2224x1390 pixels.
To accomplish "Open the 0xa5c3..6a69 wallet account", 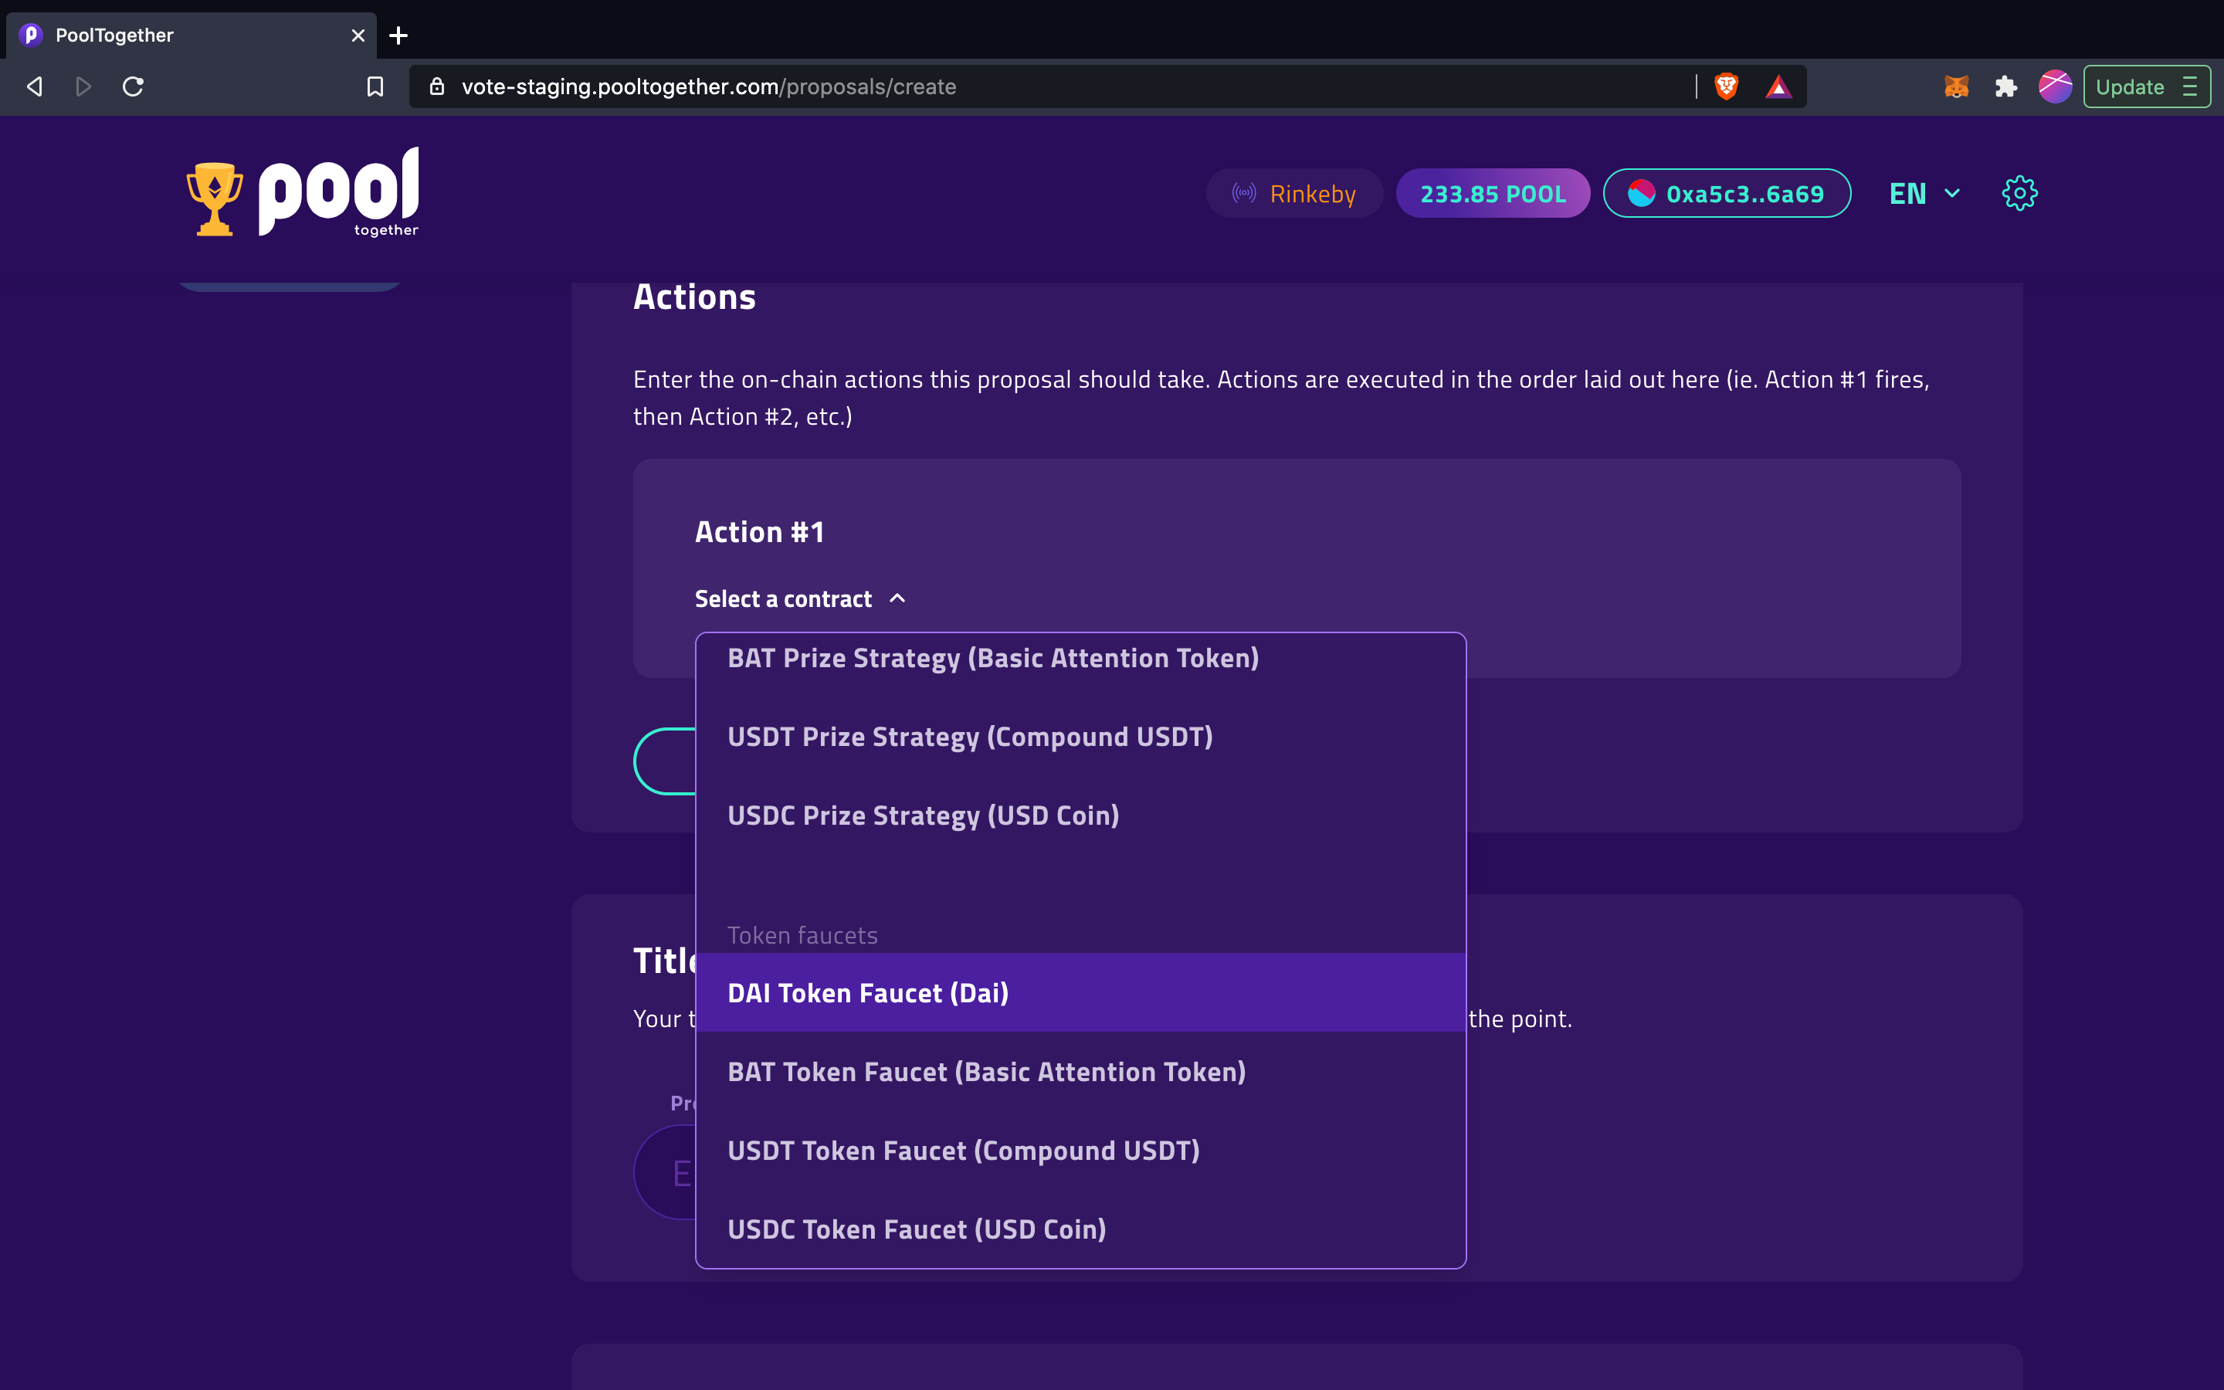I will click(1726, 193).
